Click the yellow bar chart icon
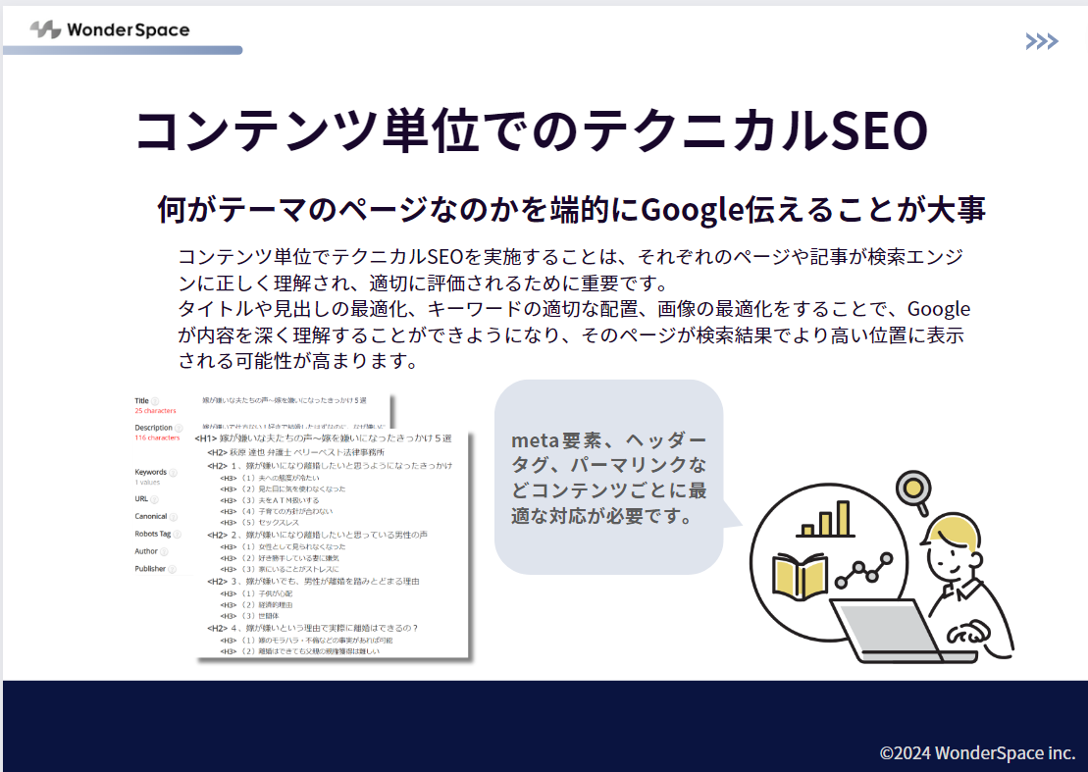 coord(825,520)
